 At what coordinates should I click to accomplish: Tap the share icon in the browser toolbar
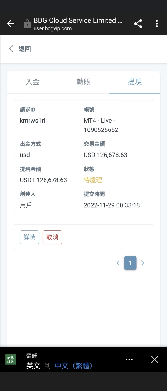point(138,23)
